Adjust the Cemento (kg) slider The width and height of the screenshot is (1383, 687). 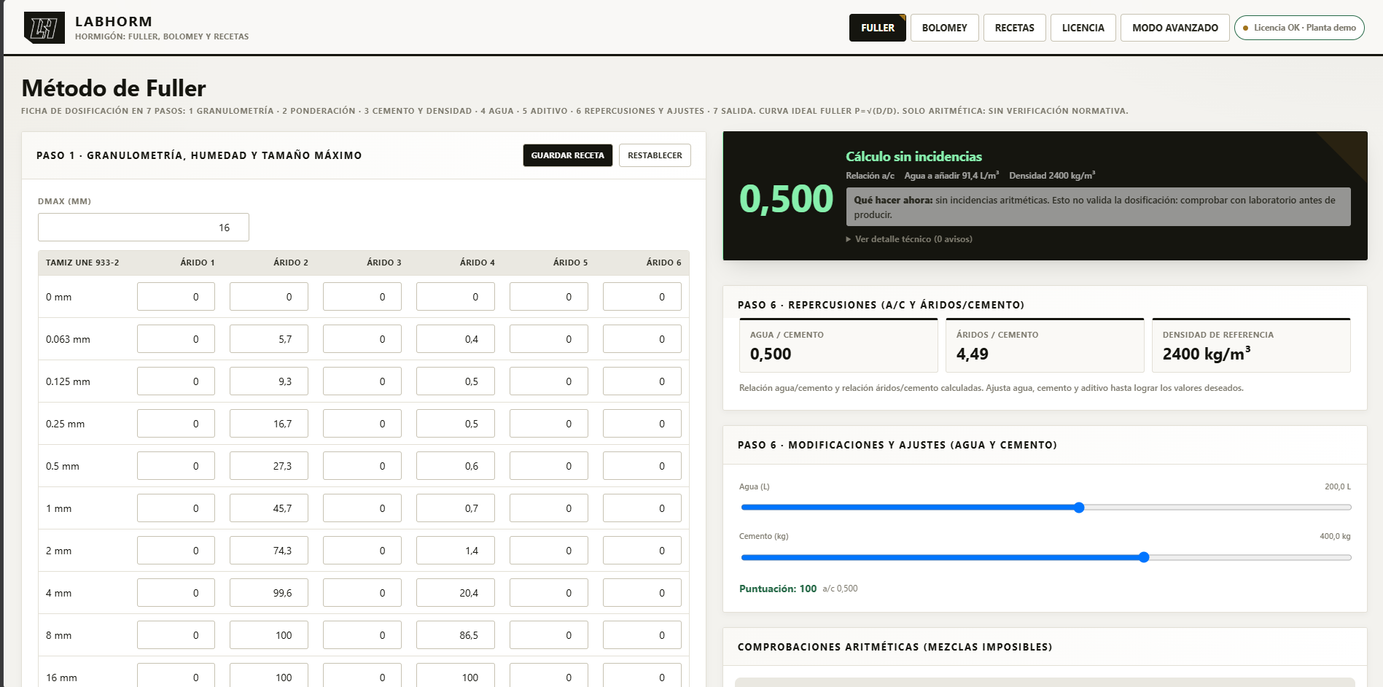click(1045, 557)
